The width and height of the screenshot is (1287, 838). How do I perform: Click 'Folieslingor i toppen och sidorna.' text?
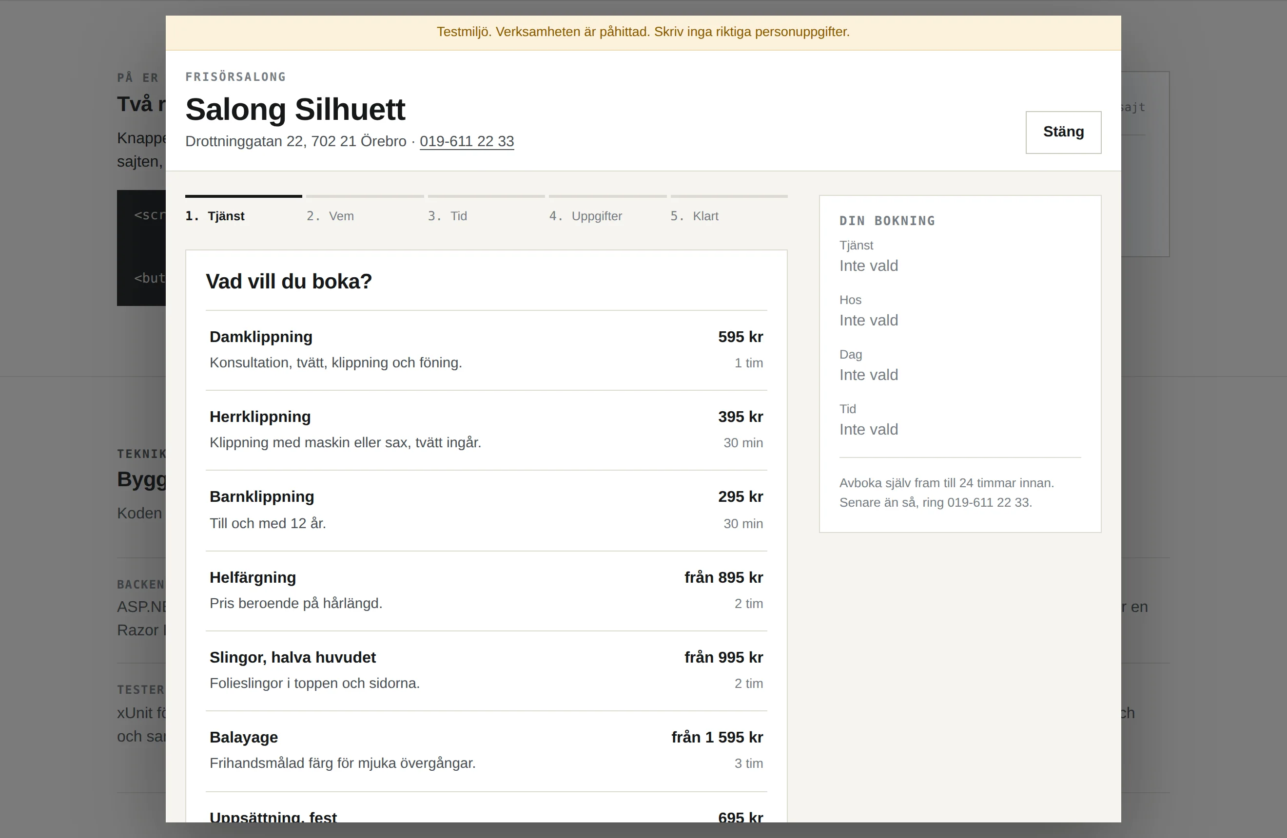tap(315, 684)
